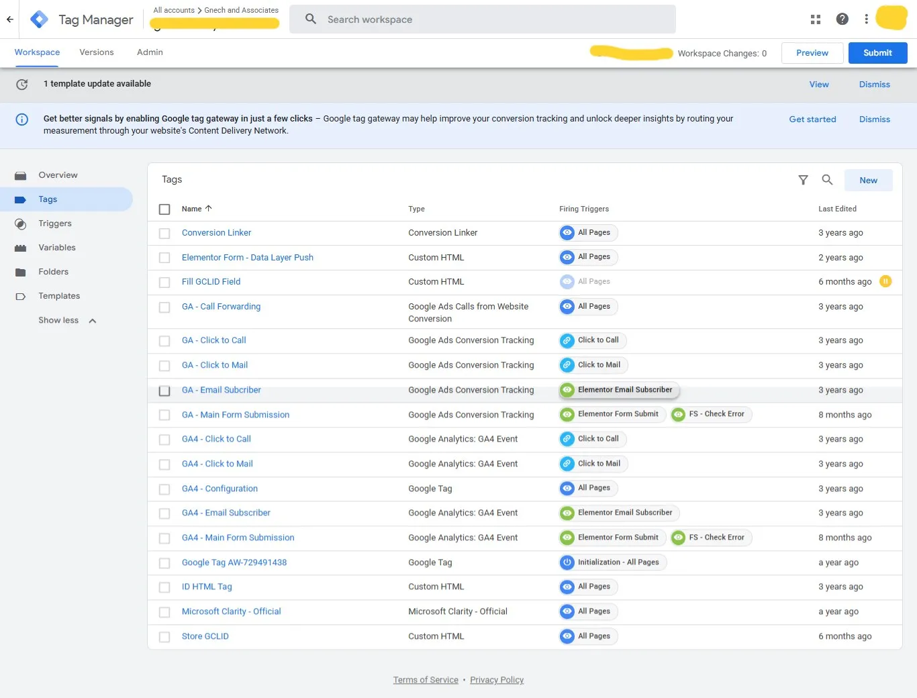Switch to the Admin tab
917x698 pixels.
(x=150, y=52)
